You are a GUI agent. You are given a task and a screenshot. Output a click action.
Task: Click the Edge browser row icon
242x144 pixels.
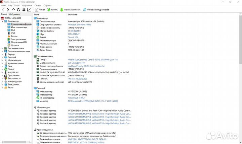click(x=38, y=34)
